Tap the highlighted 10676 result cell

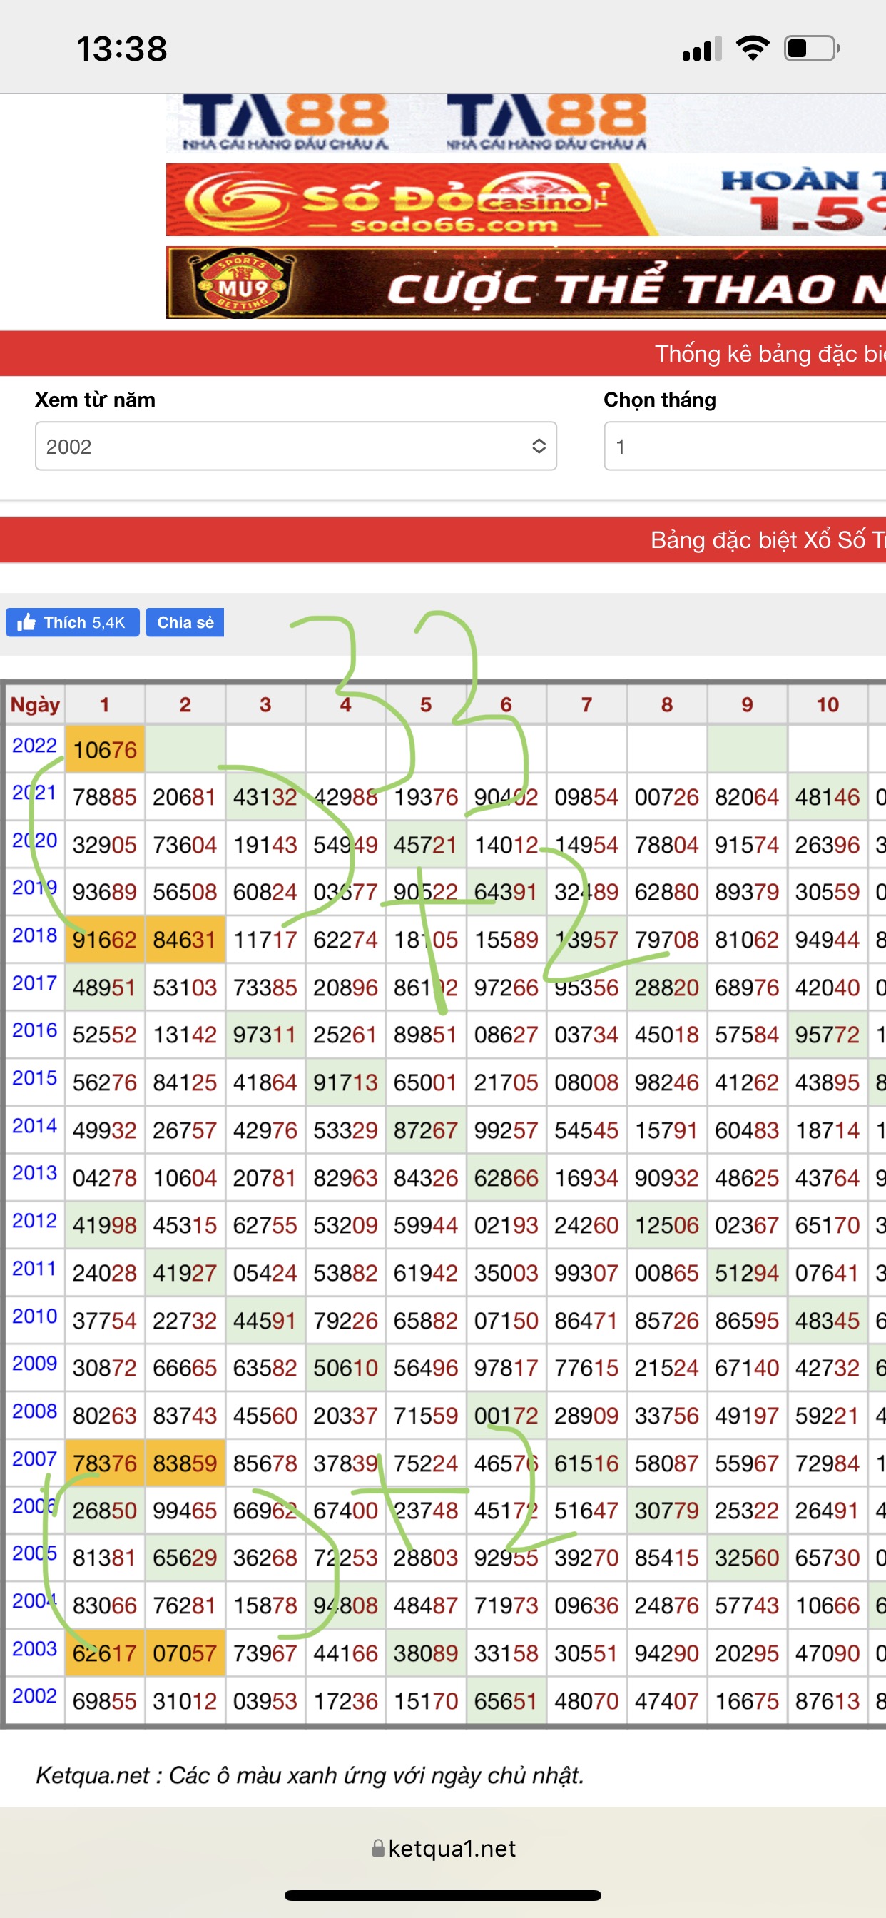(105, 749)
